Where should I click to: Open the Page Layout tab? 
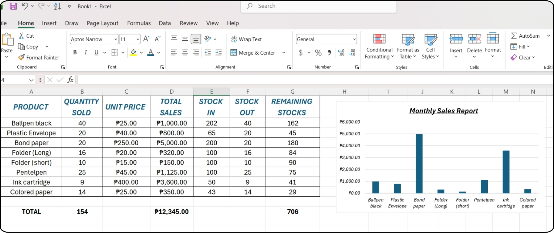tap(102, 23)
